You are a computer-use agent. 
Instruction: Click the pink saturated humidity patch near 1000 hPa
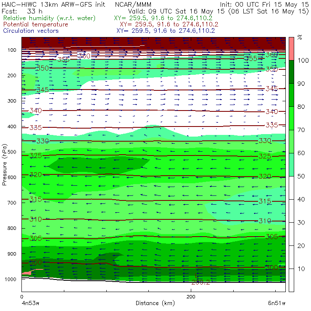tap(29, 272)
